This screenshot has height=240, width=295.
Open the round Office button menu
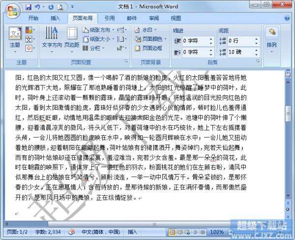(12, 10)
